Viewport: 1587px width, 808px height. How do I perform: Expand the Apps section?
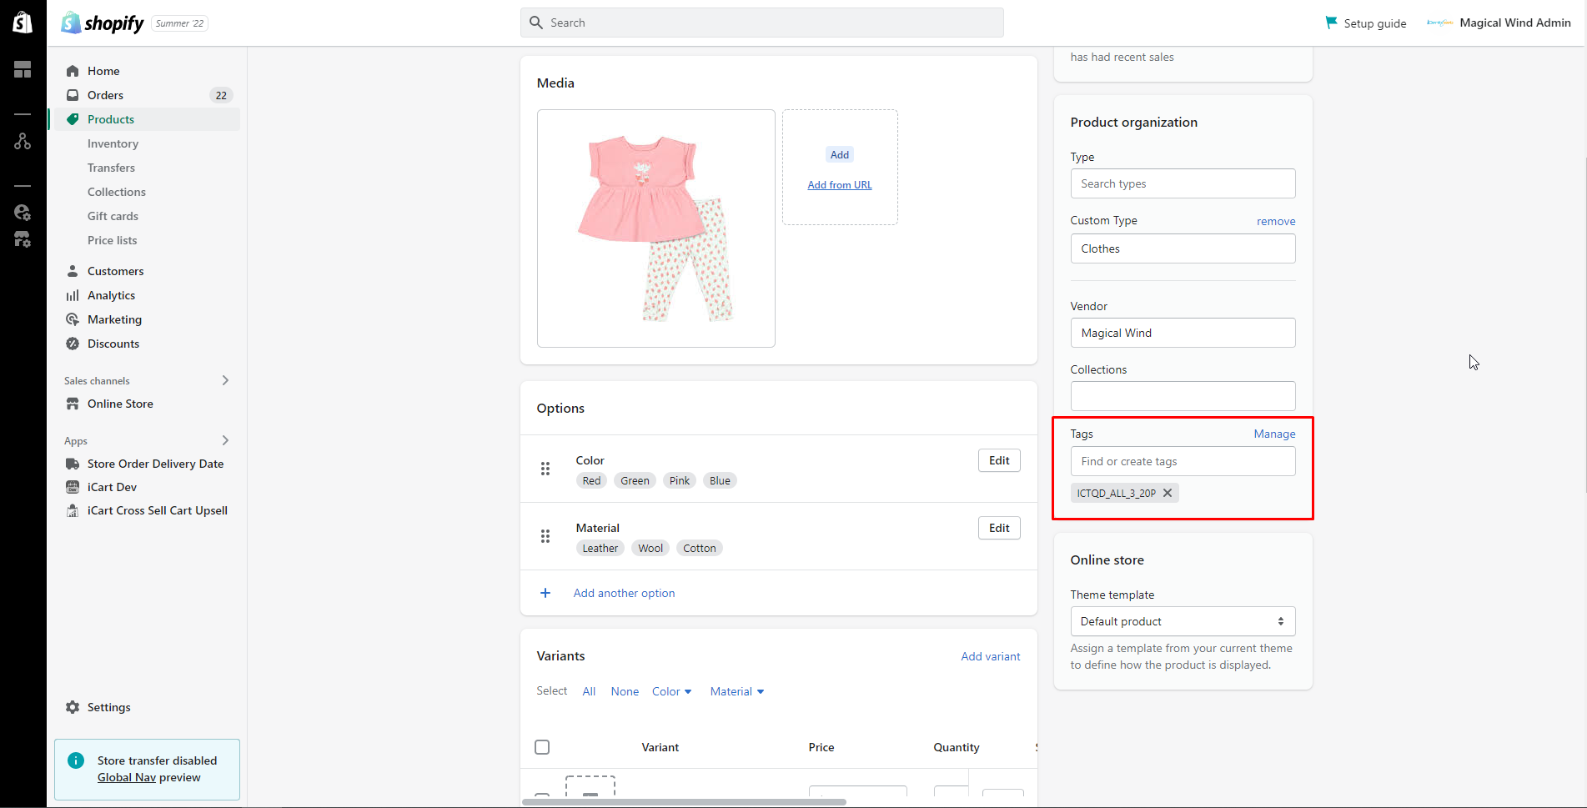pyautogui.click(x=225, y=440)
